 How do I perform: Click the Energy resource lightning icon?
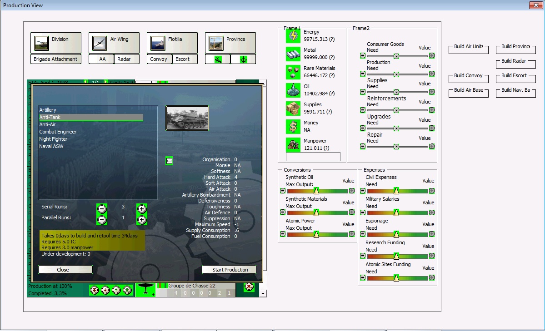click(x=293, y=36)
